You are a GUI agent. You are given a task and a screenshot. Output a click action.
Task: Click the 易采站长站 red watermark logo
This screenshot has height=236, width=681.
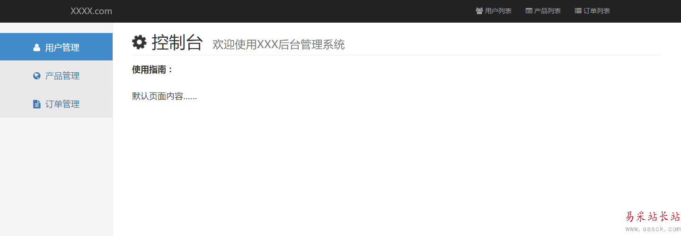click(653, 217)
